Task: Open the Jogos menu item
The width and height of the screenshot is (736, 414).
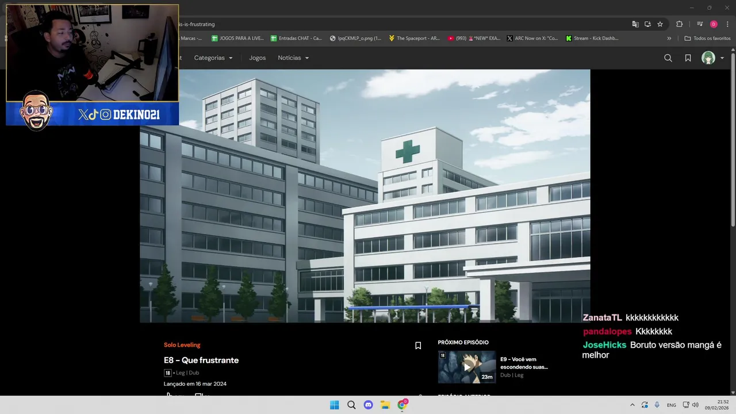Action: tap(258, 58)
